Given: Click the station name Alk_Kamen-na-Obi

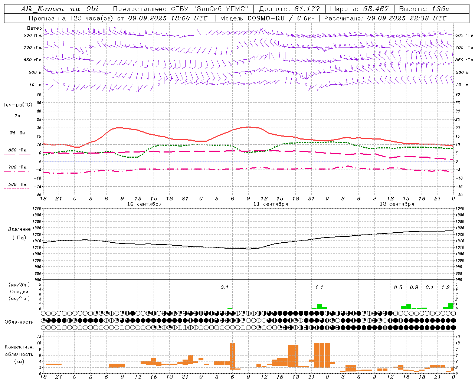Looking at the screenshot, I should [60, 9].
